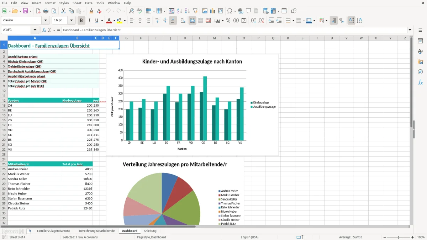This screenshot has height=240, width=427.
Task: Adjust the zoom slider in status bar
Action: click(398, 237)
